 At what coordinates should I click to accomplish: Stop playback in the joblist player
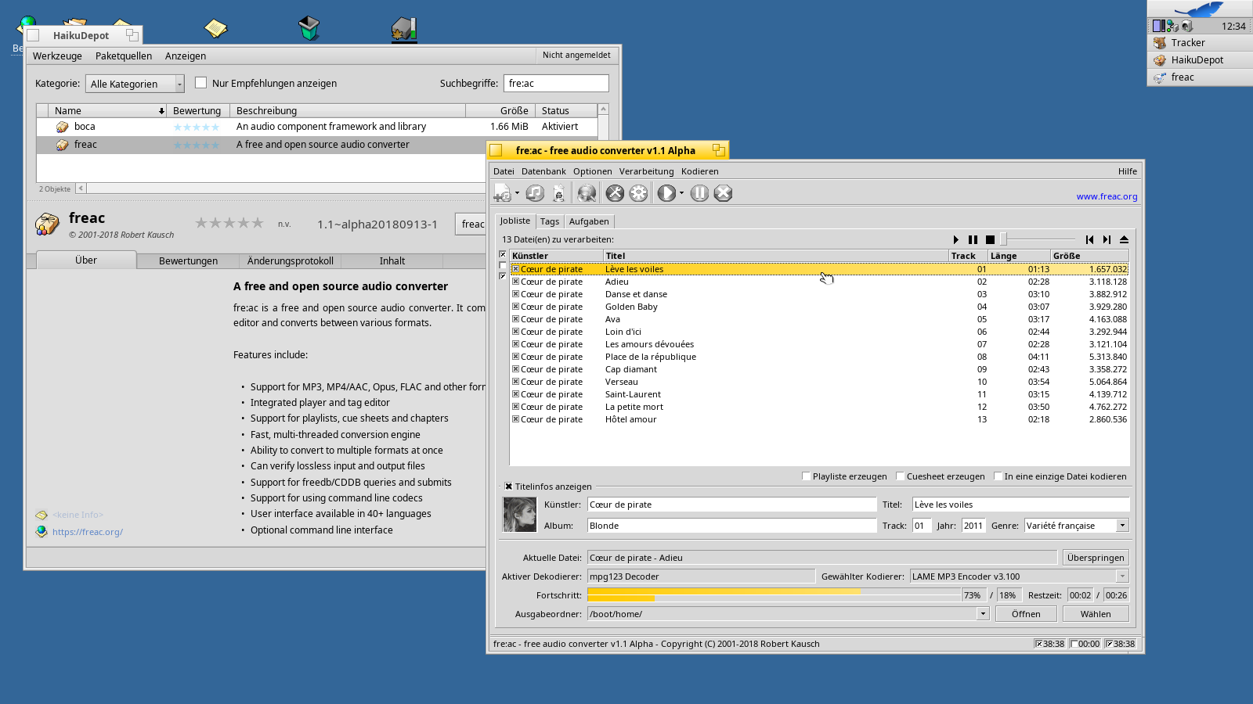(990, 239)
